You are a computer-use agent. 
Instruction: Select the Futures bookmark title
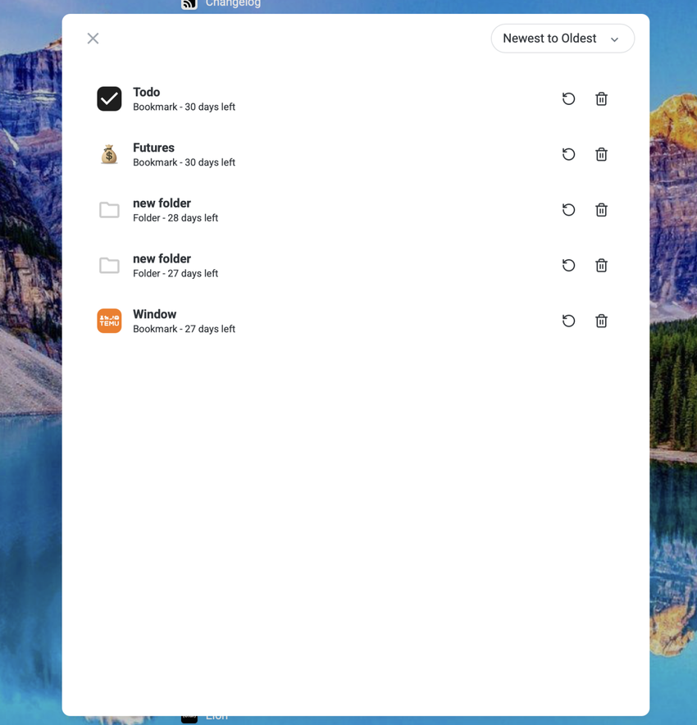153,148
